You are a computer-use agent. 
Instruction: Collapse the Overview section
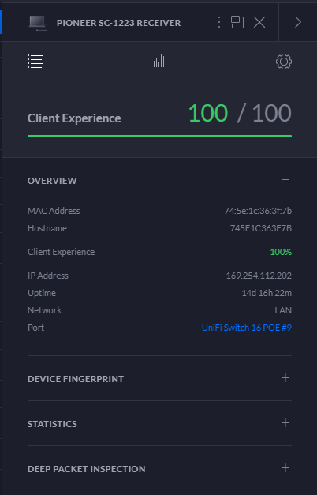(x=285, y=180)
